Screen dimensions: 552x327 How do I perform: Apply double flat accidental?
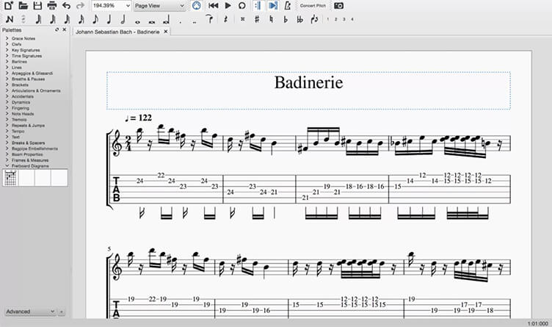(x=299, y=19)
